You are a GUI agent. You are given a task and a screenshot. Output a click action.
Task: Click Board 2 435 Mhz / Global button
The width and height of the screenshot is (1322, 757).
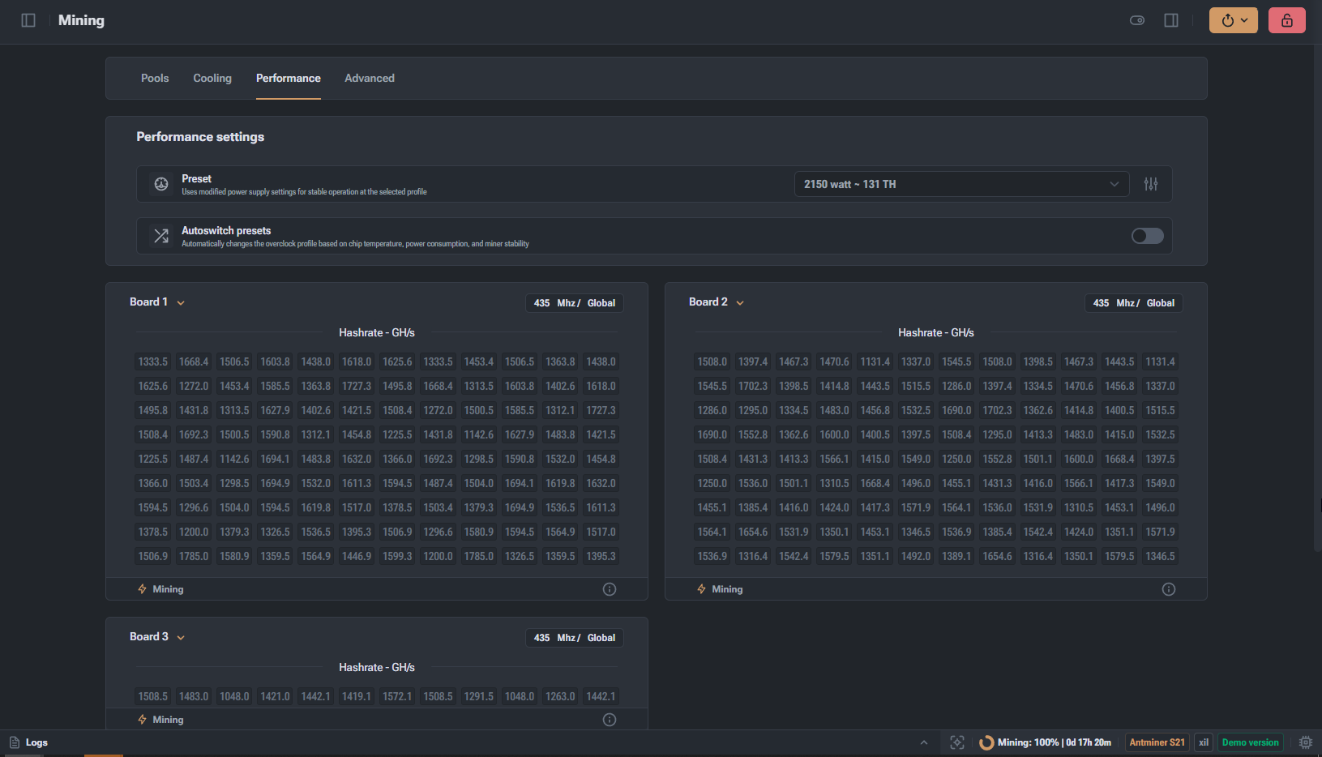(x=1134, y=303)
